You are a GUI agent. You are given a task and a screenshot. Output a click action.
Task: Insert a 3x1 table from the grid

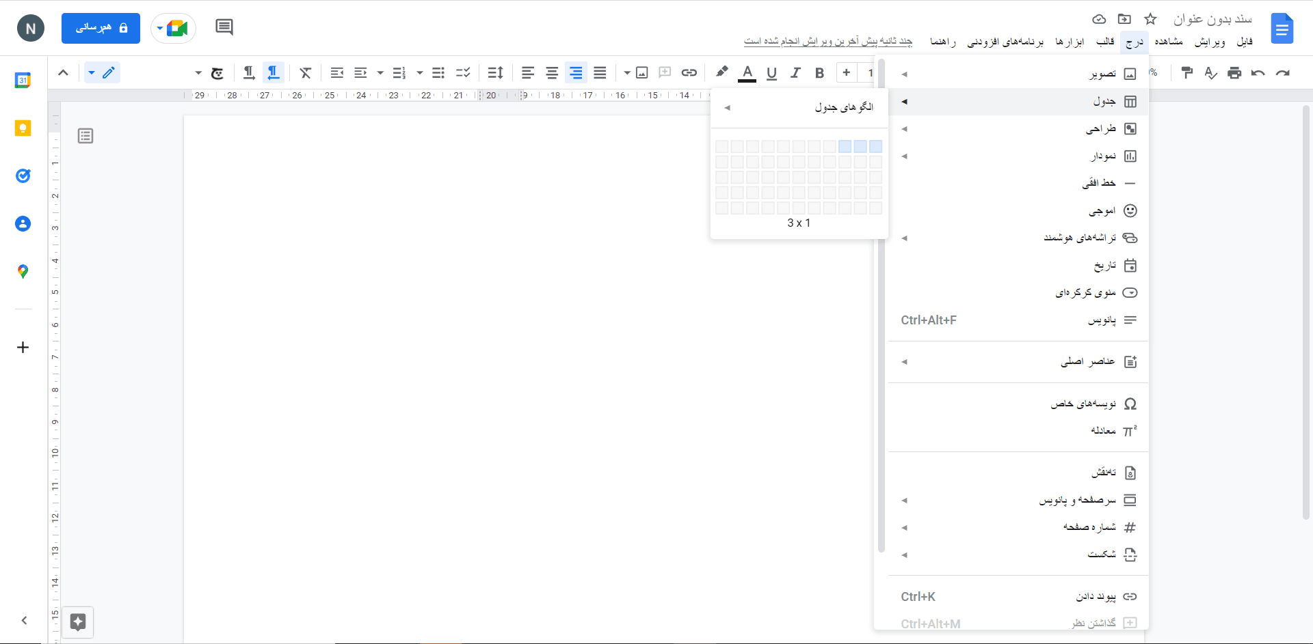point(845,146)
